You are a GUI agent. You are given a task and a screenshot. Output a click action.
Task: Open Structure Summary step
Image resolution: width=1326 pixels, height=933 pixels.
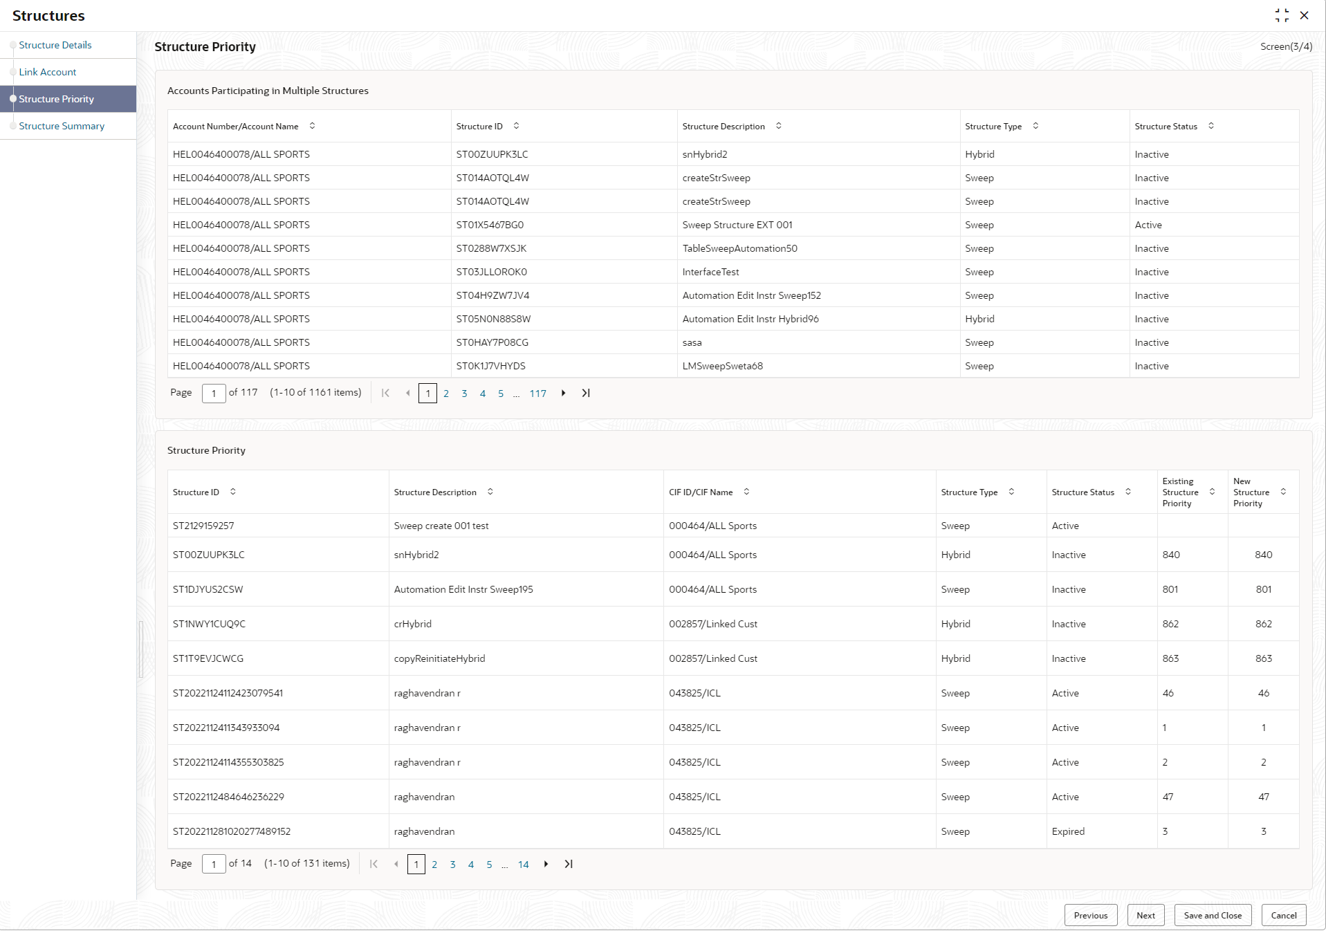[x=62, y=126]
